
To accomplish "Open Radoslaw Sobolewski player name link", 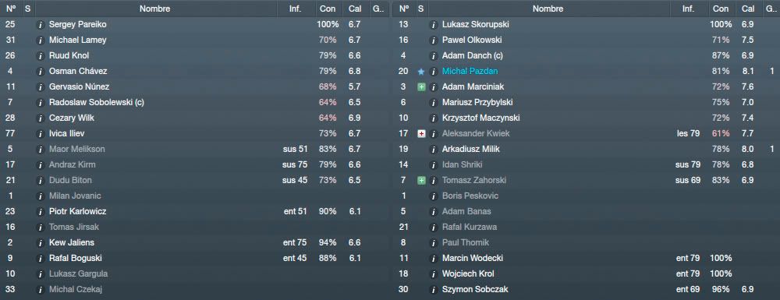I will tap(97, 102).
